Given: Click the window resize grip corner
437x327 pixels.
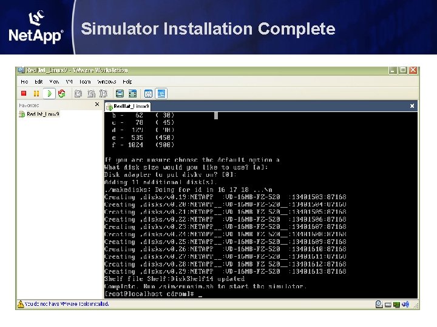Looking at the screenshot, I should 416,306.
